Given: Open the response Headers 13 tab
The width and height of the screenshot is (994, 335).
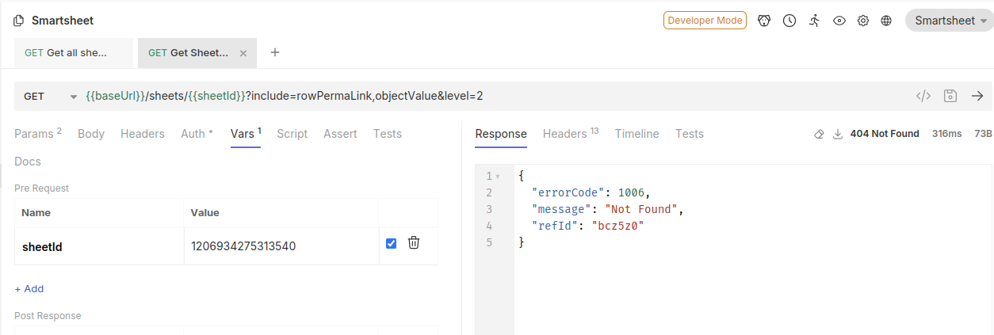Looking at the screenshot, I should [571, 134].
